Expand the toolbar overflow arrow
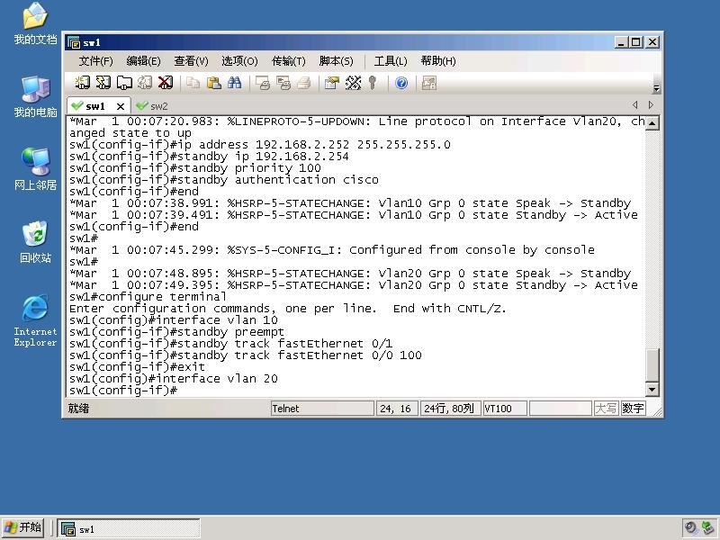Viewport: 720px width, 540px height. [657, 88]
